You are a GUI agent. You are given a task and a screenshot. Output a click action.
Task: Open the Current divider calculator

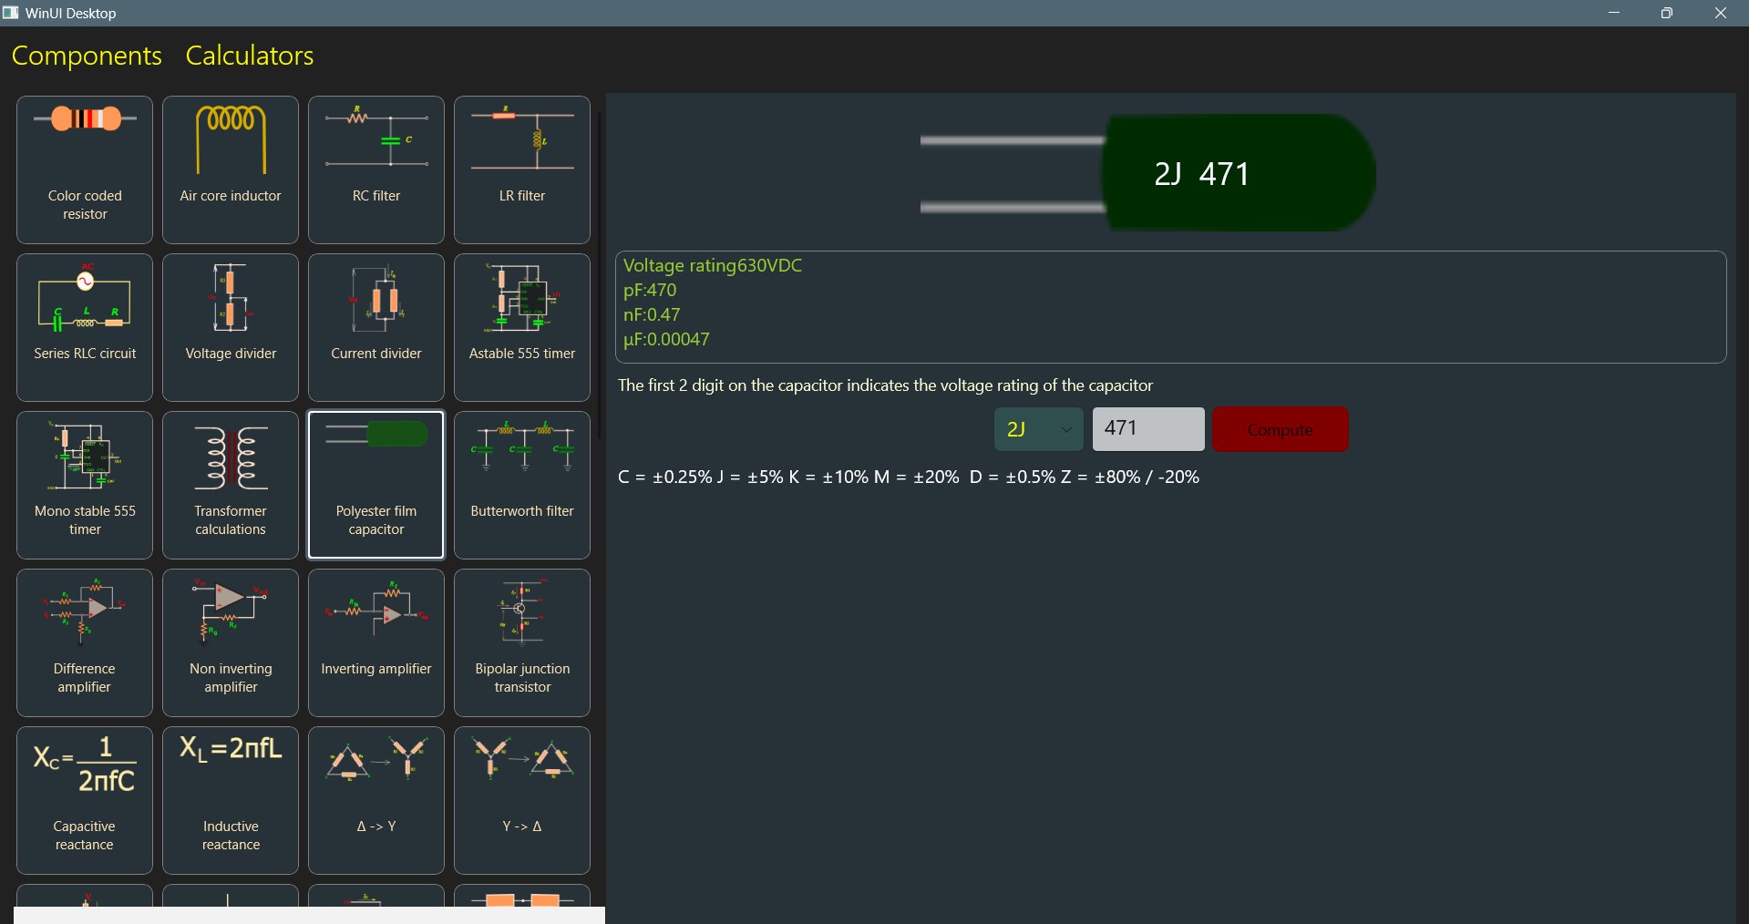click(x=376, y=327)
